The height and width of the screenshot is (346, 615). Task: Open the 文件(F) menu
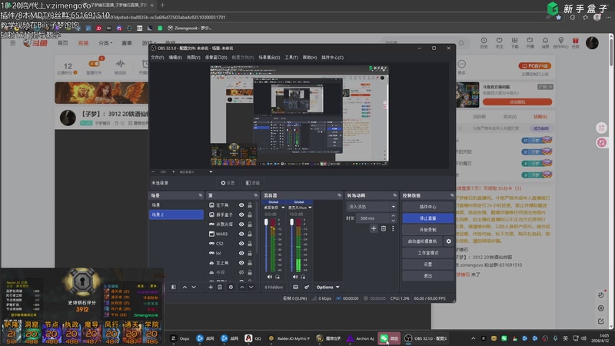(157, 57)
